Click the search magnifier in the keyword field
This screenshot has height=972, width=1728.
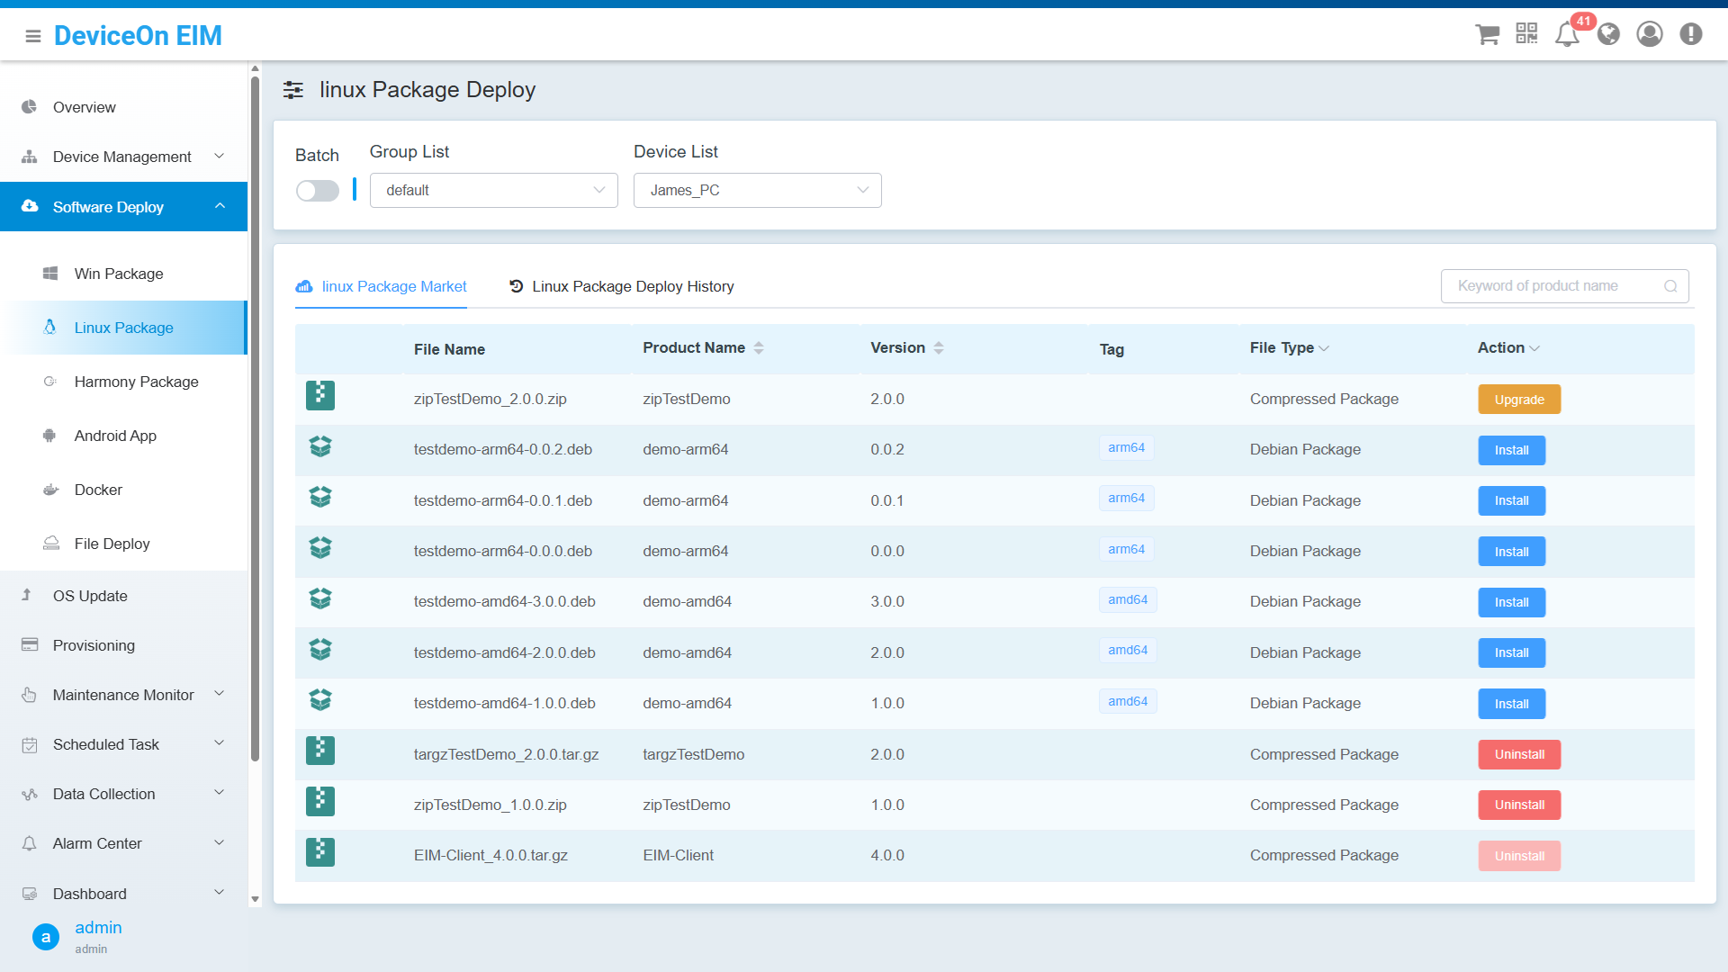(1671, 285)
